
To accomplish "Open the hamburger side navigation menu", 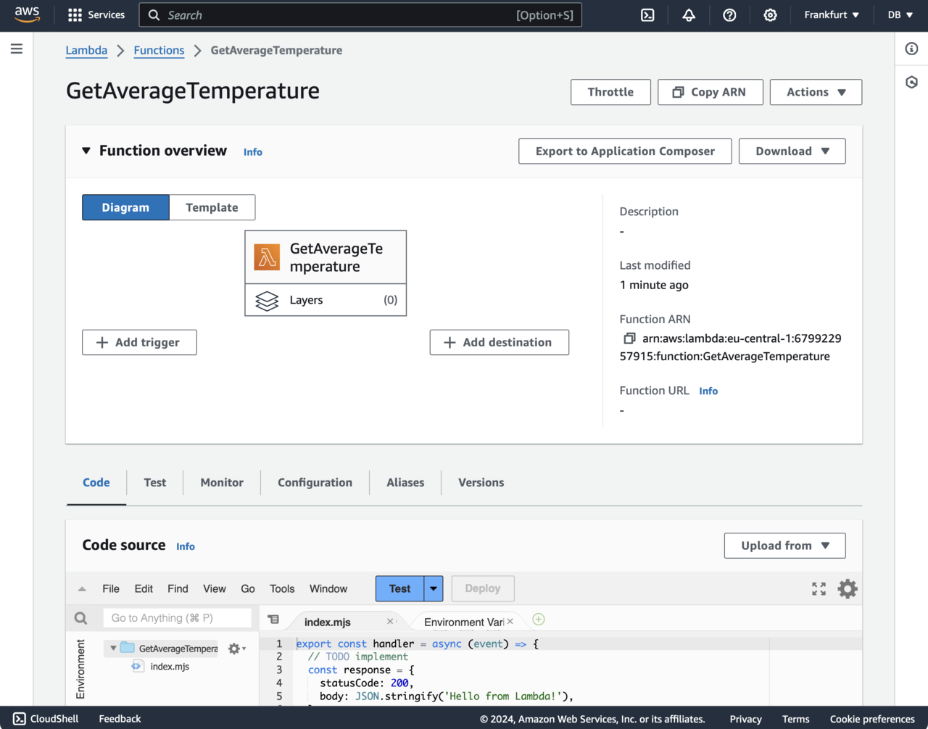I will click(17, 49).
